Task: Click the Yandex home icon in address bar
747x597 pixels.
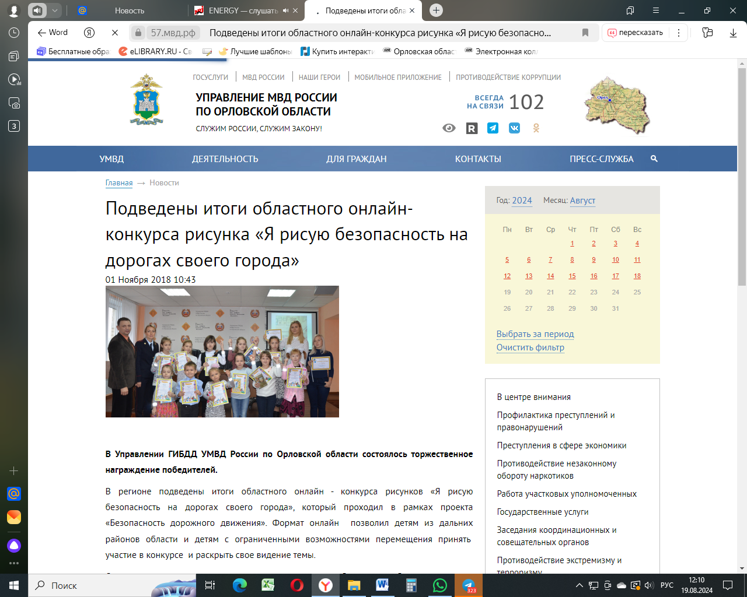Action: [x=89, y=33]
